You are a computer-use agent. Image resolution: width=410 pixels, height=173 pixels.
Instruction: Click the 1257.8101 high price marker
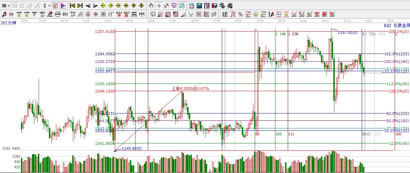[347, 33]
